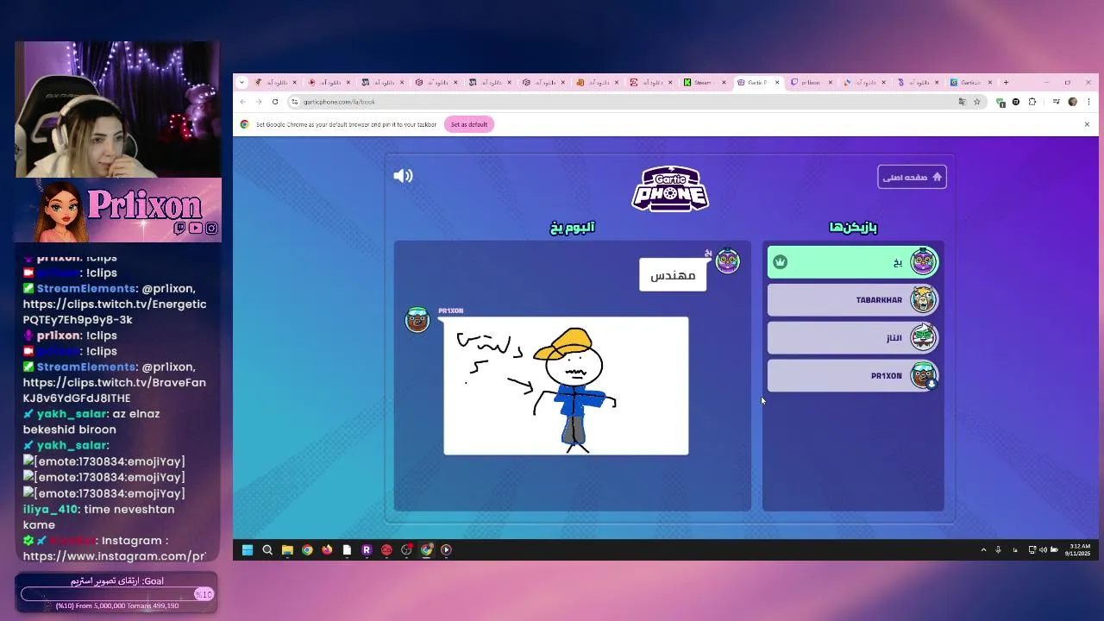
Task: Click the آلبوم یخ album heading
Action: [x=573, y=228]
